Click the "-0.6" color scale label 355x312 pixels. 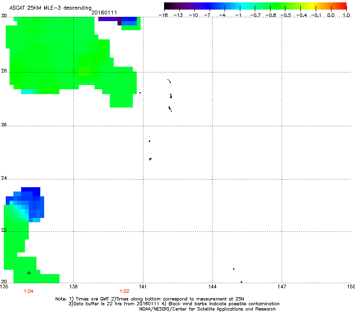tap(270, 15)
